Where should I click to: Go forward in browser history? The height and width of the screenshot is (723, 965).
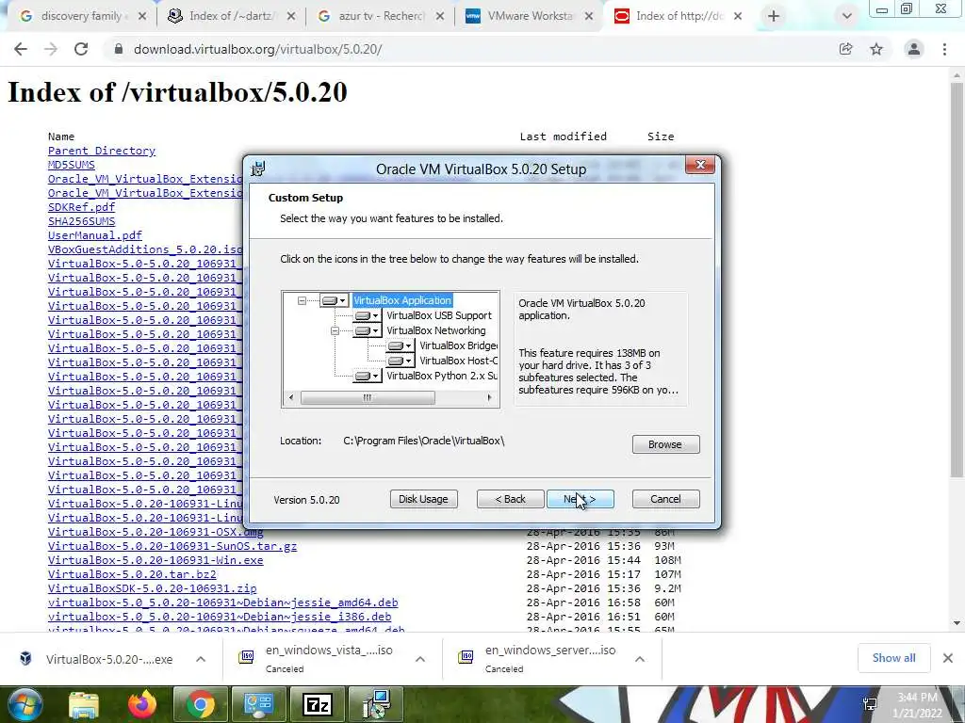51,49
